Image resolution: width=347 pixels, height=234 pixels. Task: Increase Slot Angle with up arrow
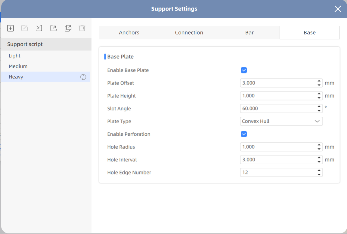(x=319, y=106)
